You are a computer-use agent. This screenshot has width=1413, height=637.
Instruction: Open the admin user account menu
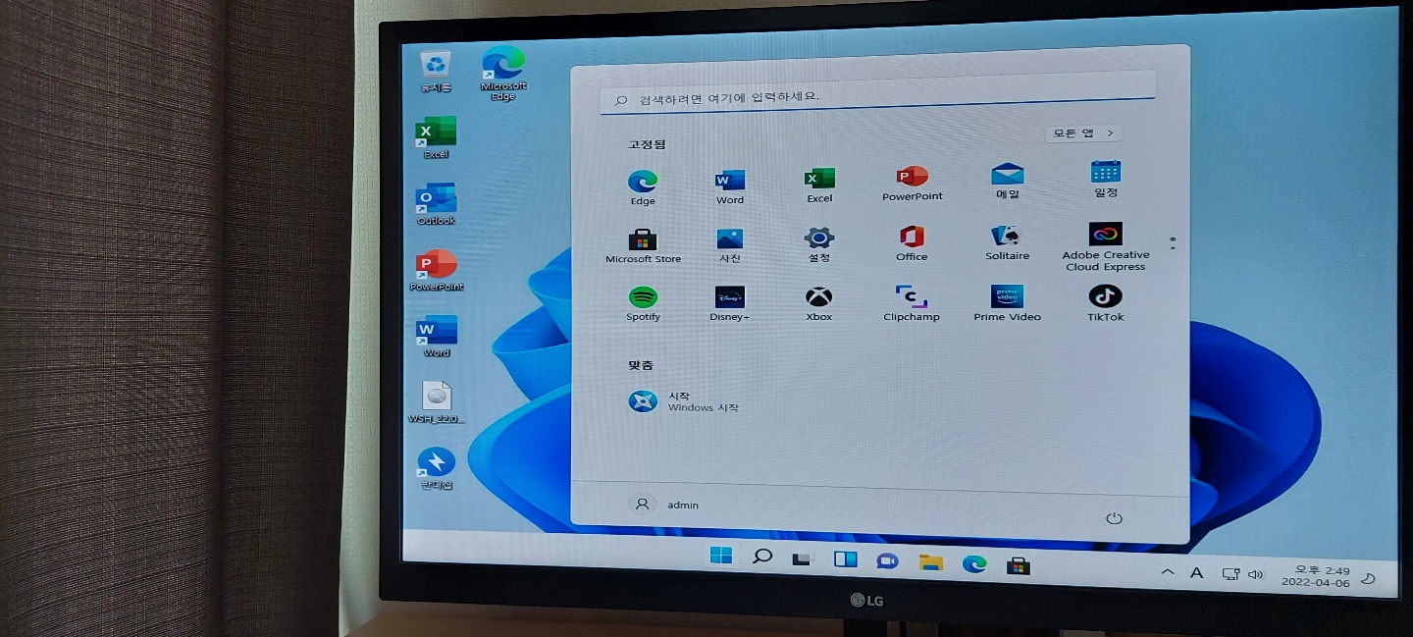pyautogui.click(x=665, y=504)
